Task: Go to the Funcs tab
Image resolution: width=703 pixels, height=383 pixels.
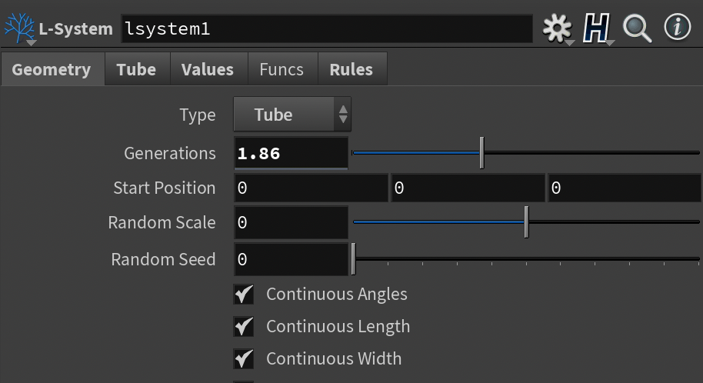Action: [x=281, y=69]
